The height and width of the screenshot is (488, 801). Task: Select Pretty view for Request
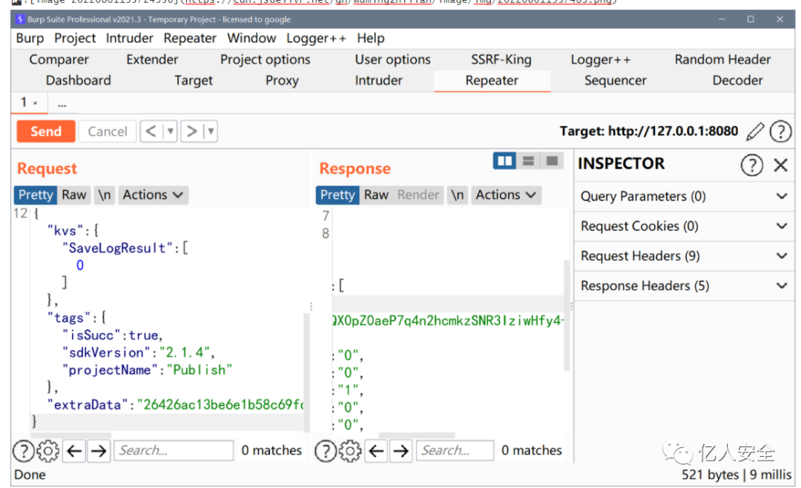coord(36,195)
